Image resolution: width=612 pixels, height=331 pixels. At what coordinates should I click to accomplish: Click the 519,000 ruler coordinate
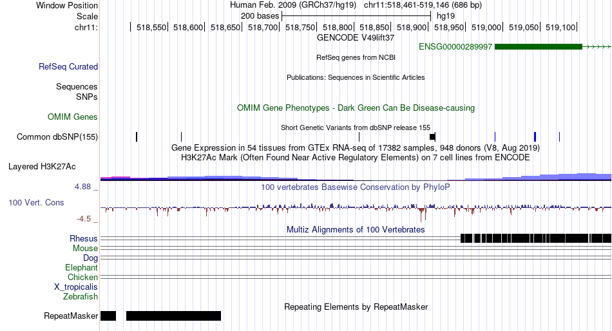point(486,27)
